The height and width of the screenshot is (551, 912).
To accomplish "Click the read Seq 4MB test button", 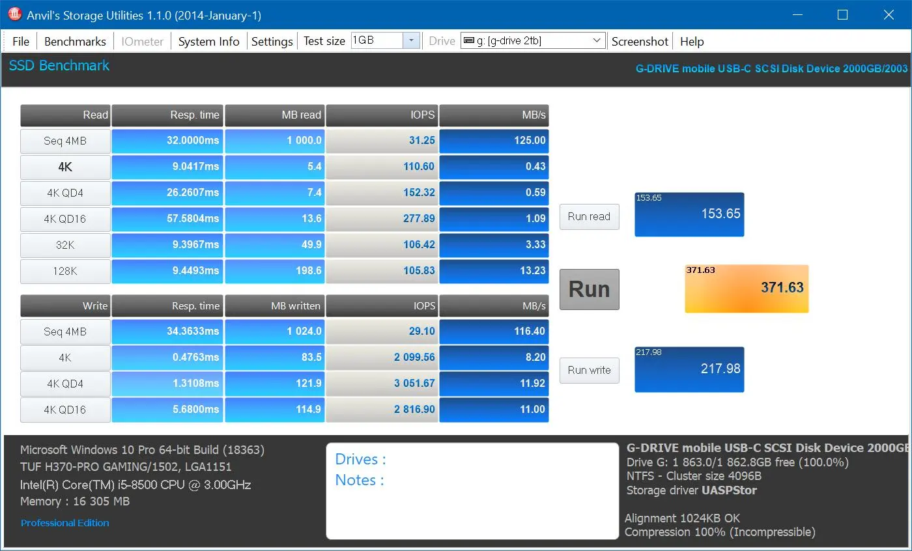I will click(x=65, y=141).
